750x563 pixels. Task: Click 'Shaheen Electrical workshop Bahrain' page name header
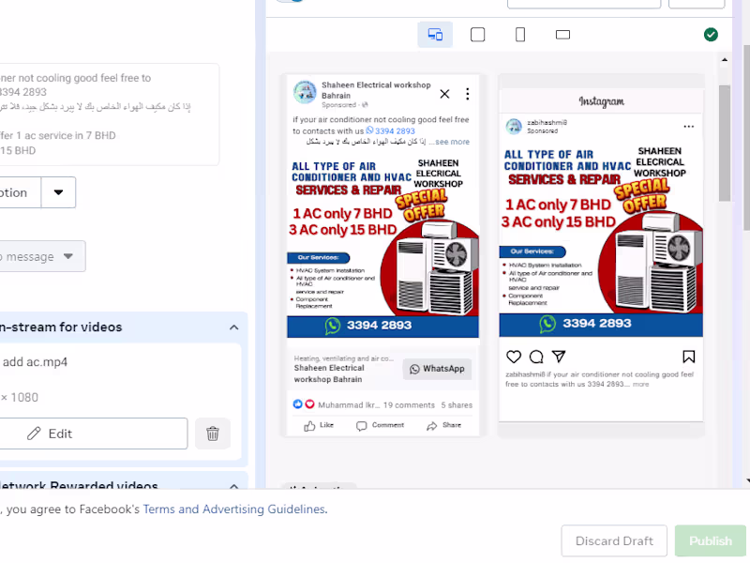pyautogui.click(x=376, y=90)
